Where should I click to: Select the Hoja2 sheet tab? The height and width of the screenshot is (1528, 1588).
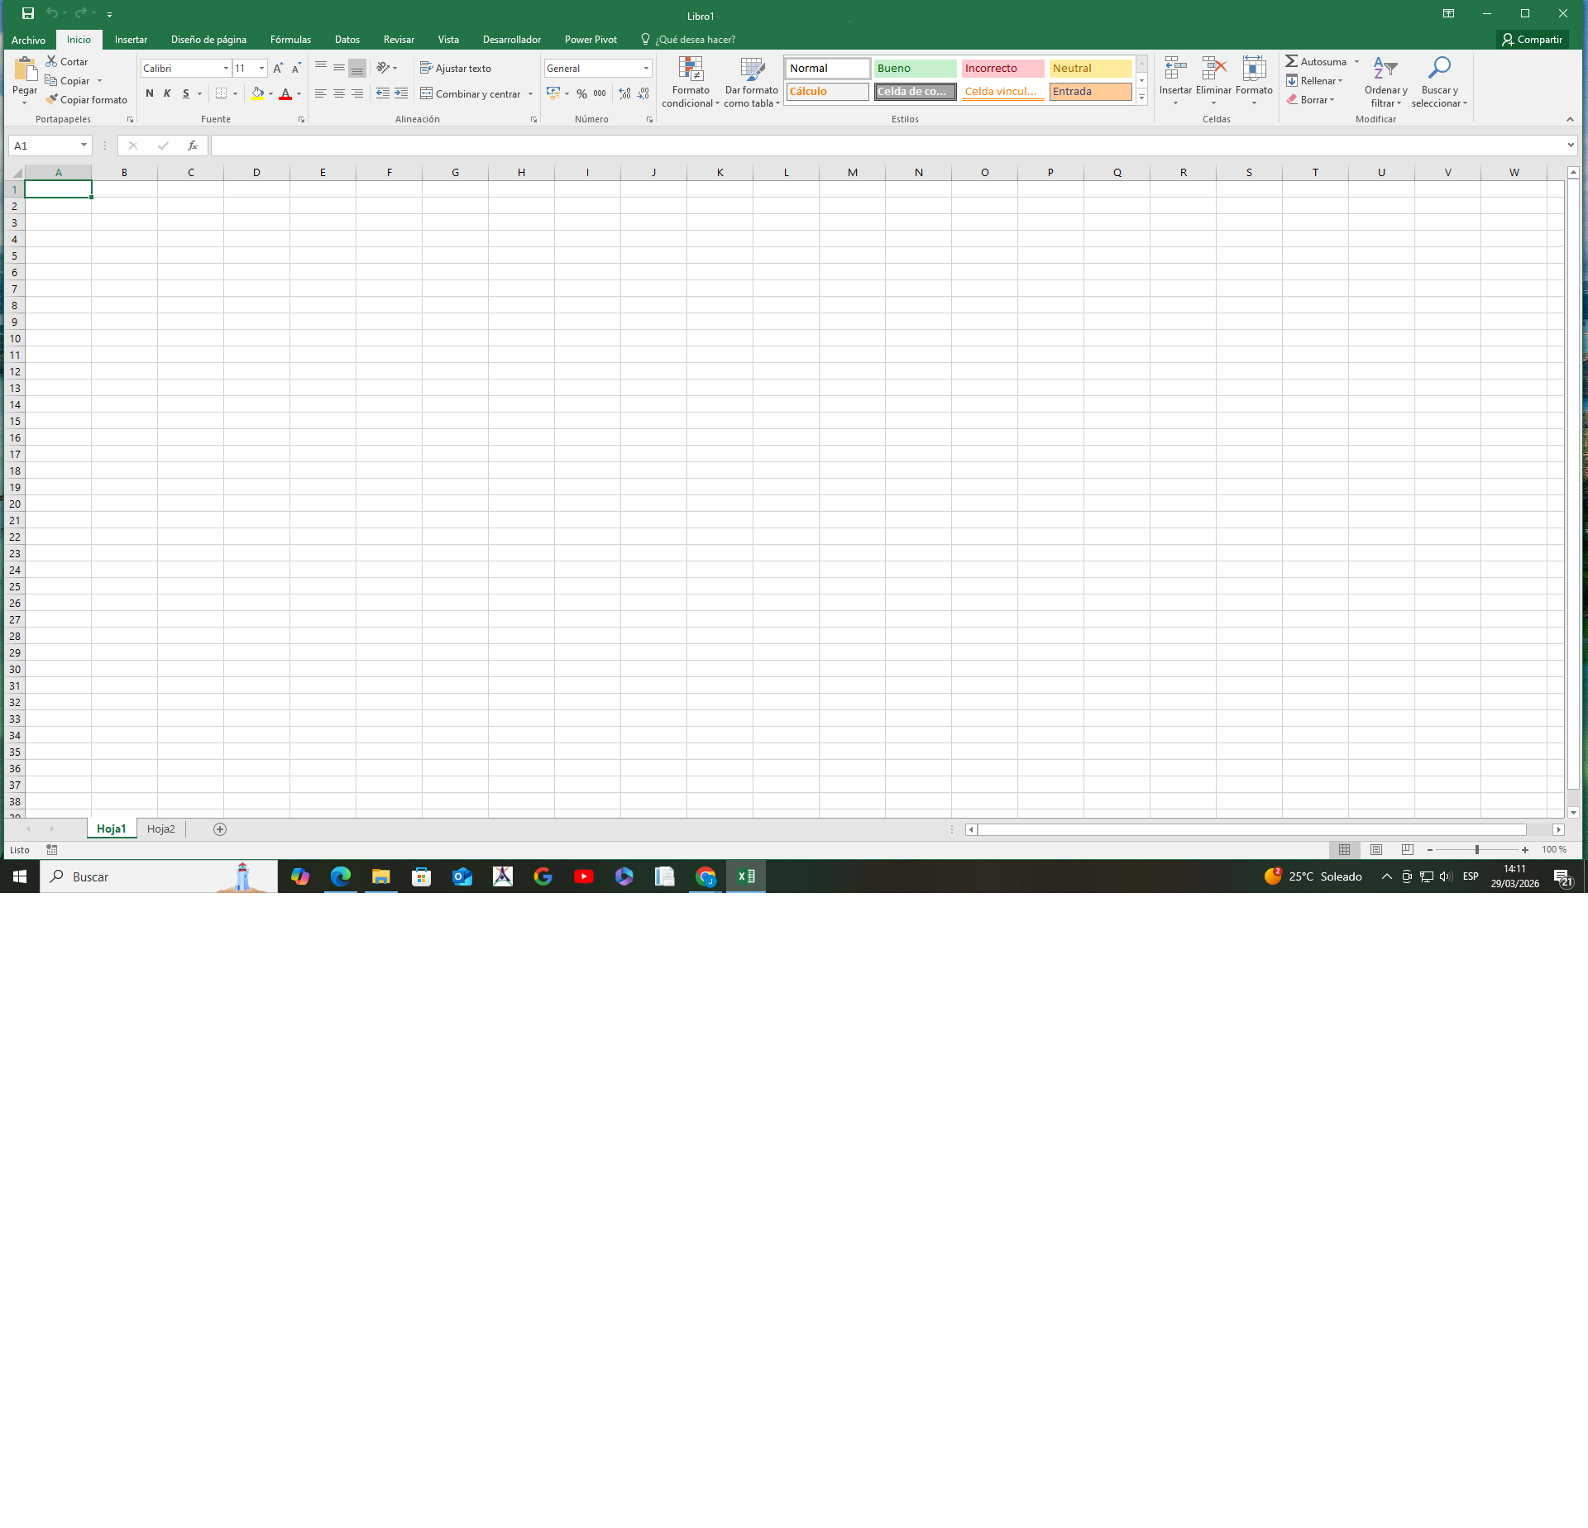pyautogui.click(x=160, y=828)
